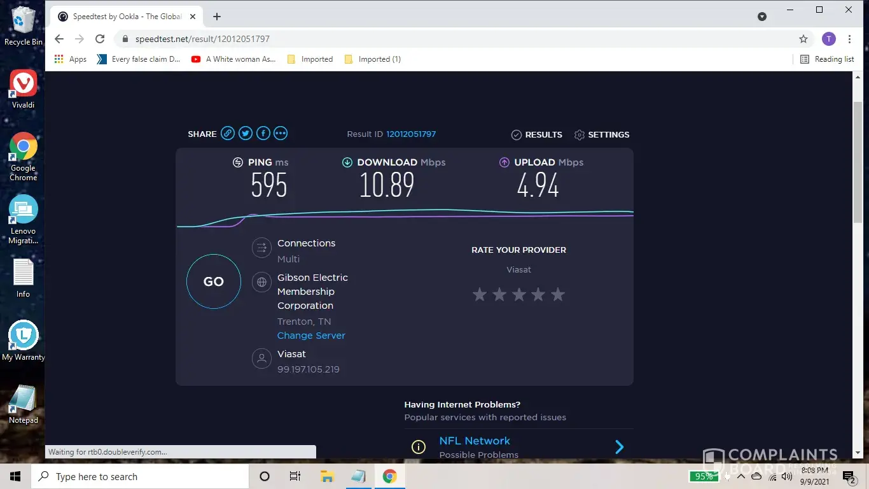Open a new browser tab
This screenshot has width=869, height=489.
coord(217,17)
